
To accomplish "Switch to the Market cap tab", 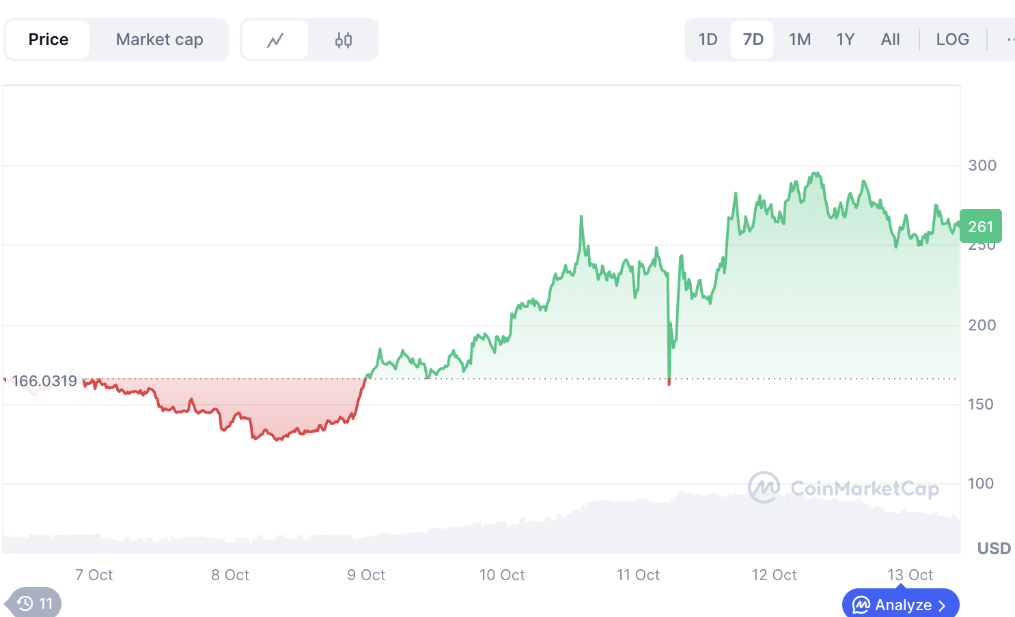I will (x=159, y=39).
